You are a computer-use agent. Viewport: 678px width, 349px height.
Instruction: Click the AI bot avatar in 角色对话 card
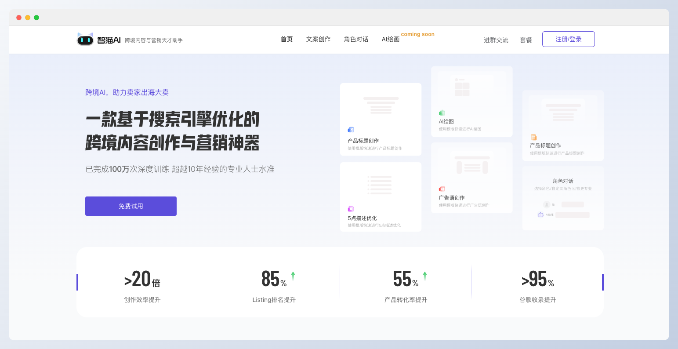[x=540, y=214]
